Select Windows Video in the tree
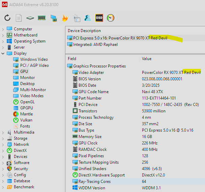Image resolution: width=205 pixels, height=192 pixels. [x=34, y=59]
